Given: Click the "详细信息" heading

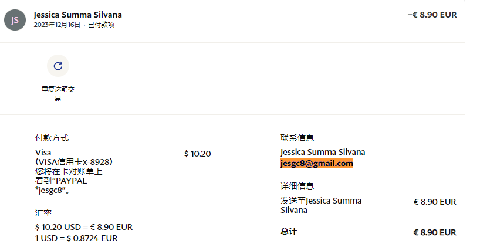Looking at the screenshot, I should (297, 186).
